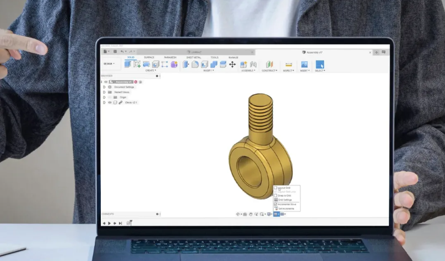Expand the Clevis component node
The width and height of the screenshot is (445, 261).
pos(104,102)
